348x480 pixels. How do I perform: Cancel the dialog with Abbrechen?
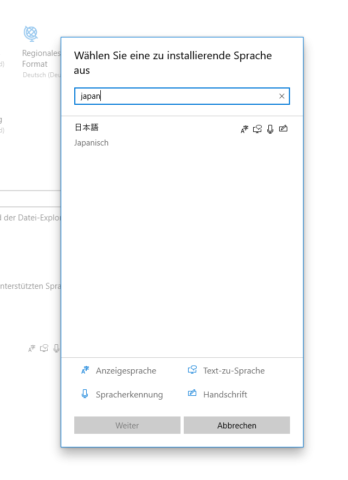coord(236,426)
